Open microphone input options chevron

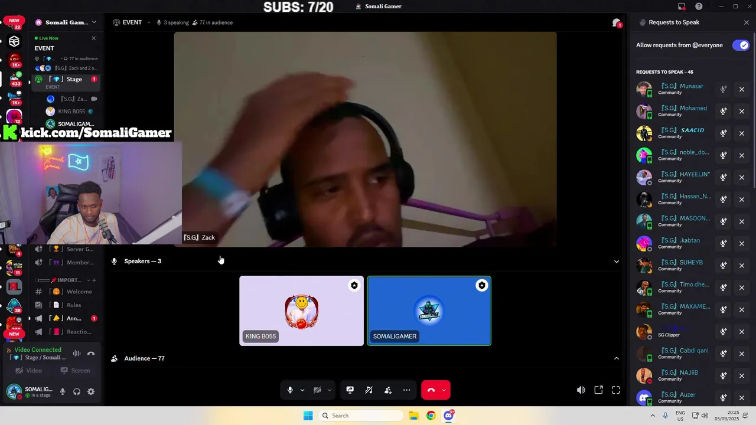click(x=302, y=390)
